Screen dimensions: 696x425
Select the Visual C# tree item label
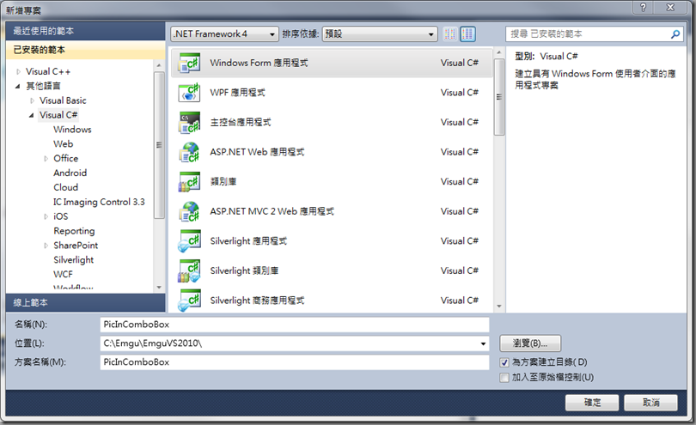pos(58,115)
